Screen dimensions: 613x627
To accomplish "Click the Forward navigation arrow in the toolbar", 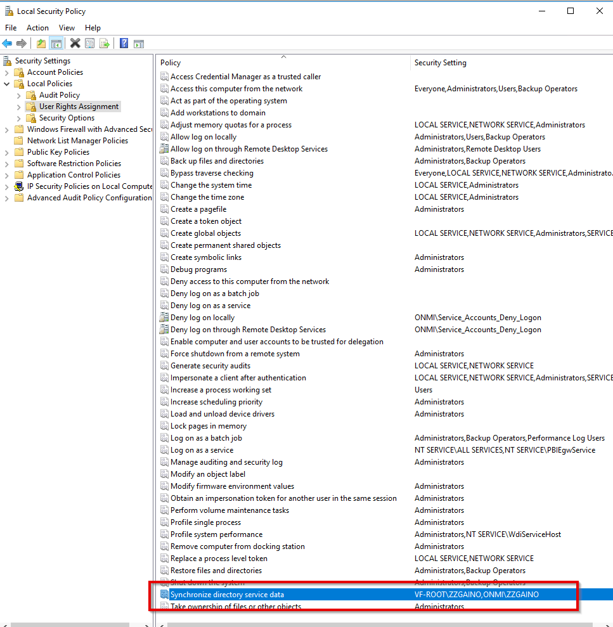I will click(x=22, y=43).
